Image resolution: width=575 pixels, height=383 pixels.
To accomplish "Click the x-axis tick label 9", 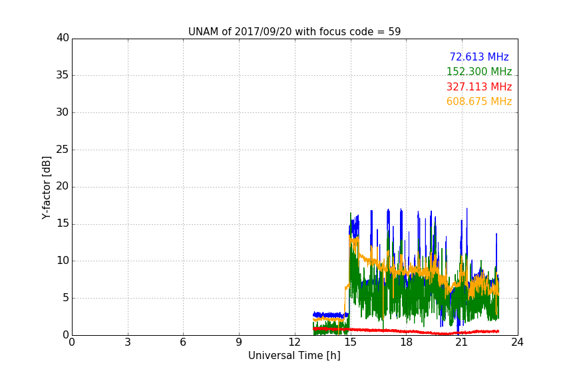I will 239,342.
